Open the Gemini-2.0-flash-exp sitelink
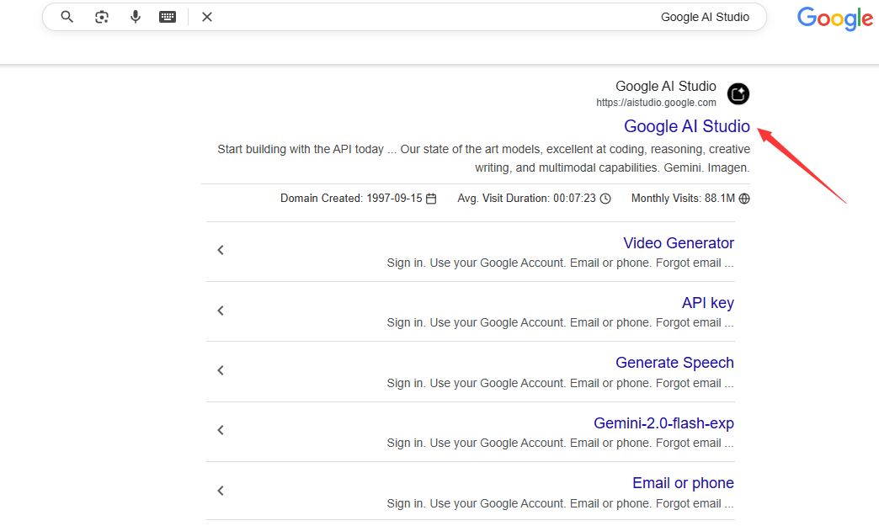 click(x=663, y=423)
